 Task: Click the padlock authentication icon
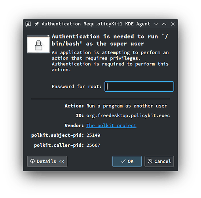[38, 44]
